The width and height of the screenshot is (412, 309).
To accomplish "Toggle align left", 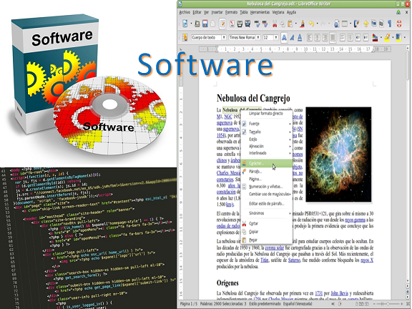I will pos(310,38).
